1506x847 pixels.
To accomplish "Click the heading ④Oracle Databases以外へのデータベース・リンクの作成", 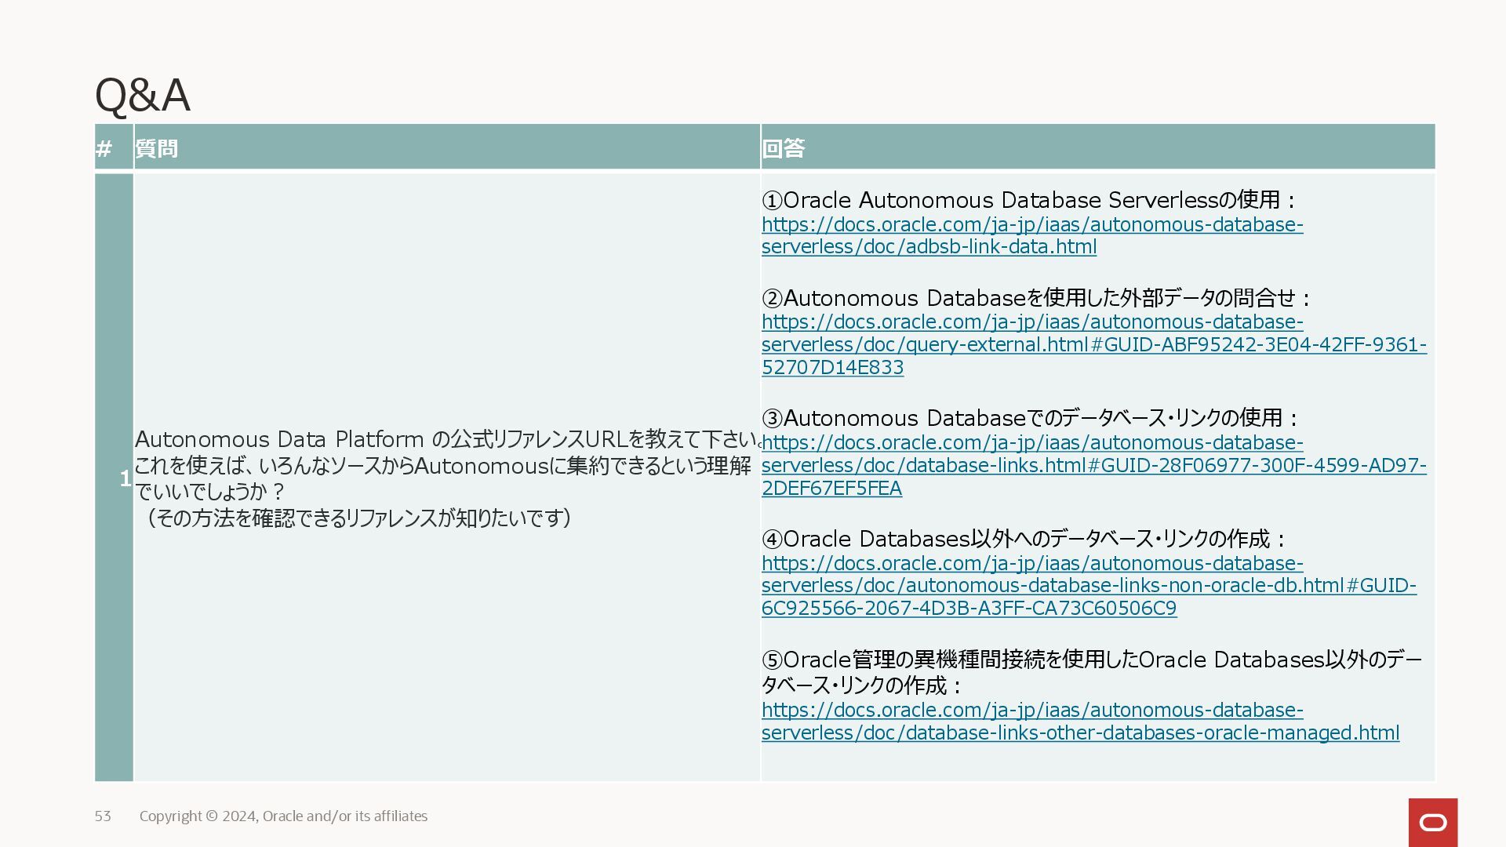I will point(1024,539).
